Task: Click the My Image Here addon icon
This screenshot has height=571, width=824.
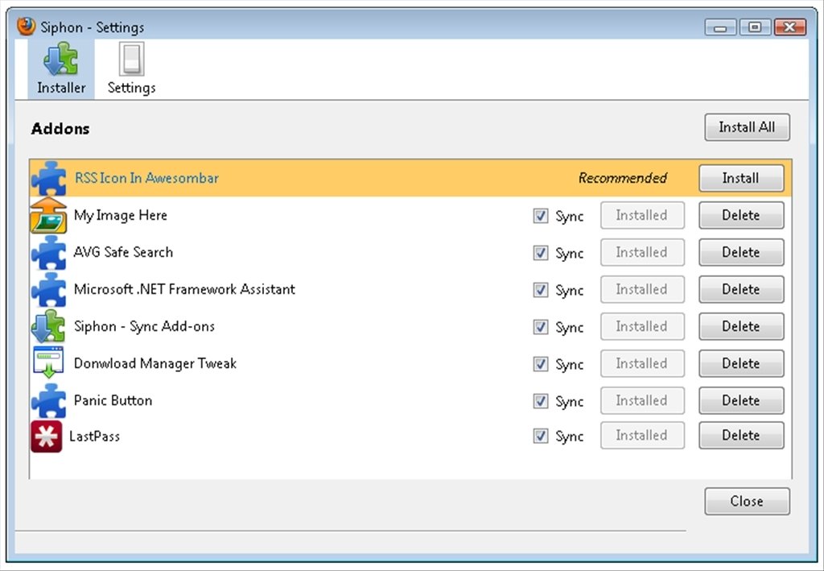Action: 48,215
